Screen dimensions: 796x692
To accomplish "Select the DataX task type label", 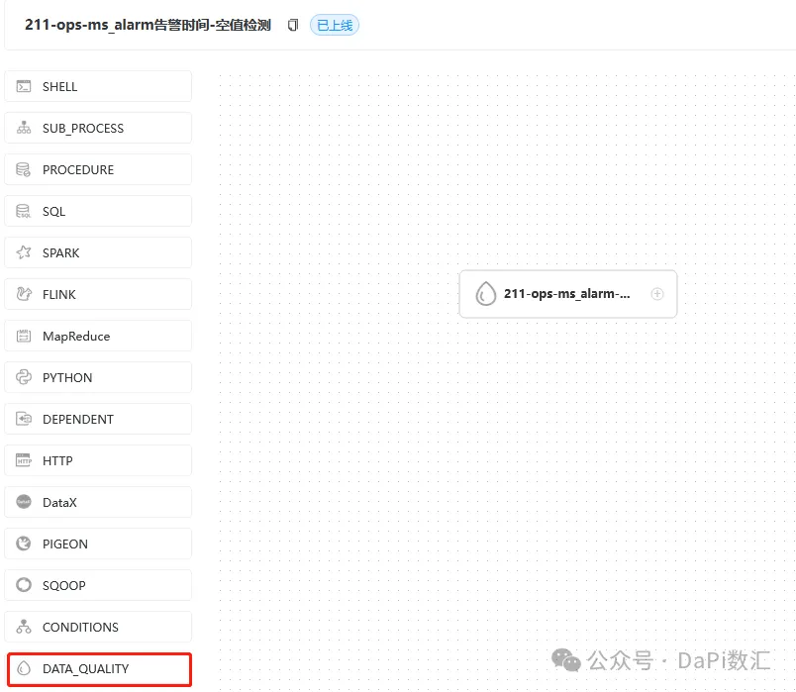I will [60, 503].
